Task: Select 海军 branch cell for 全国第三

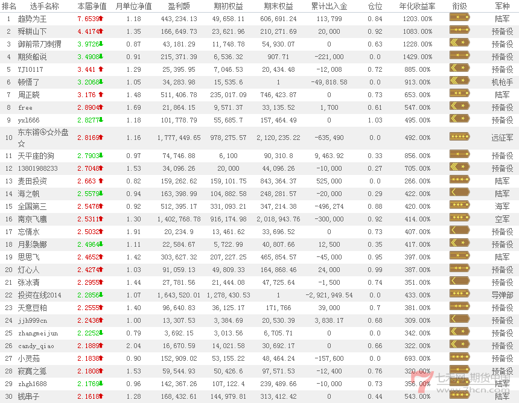Action: click(x=502, y=206)
